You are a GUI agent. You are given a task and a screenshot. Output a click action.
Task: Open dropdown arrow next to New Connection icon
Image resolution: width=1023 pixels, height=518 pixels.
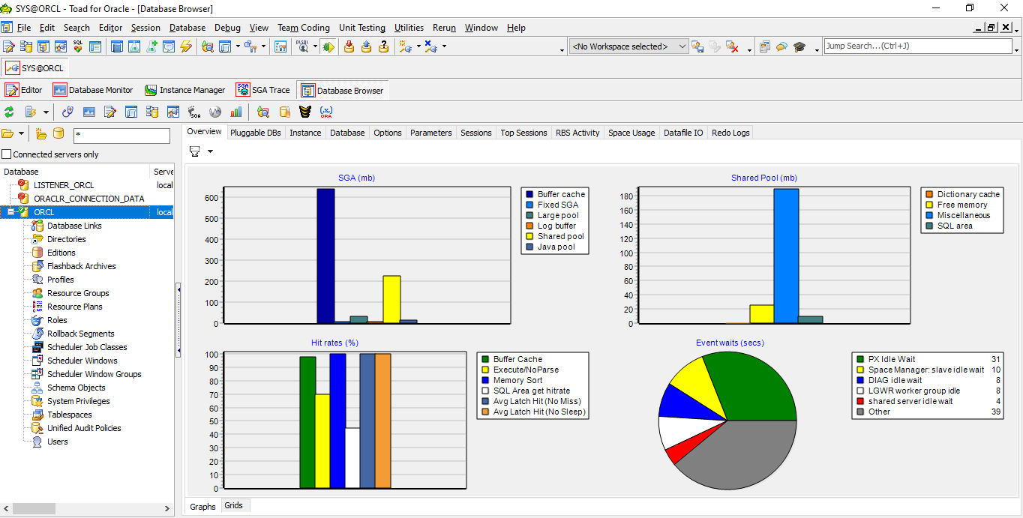[418, 46]
